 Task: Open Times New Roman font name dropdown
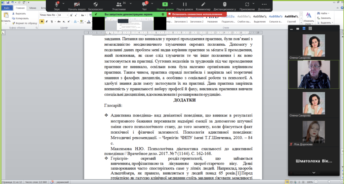coord(56,15)
